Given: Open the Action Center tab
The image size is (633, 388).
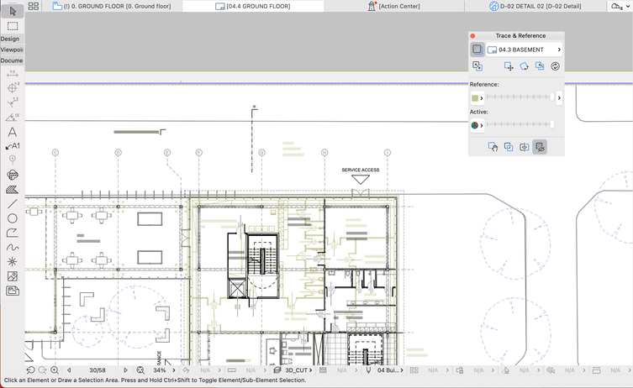Looking at the screenshot, I should click(x=393, y=6).
